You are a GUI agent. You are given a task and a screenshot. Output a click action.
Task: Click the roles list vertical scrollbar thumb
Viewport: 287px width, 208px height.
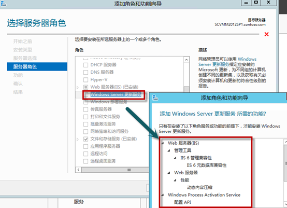coord(186,89)
